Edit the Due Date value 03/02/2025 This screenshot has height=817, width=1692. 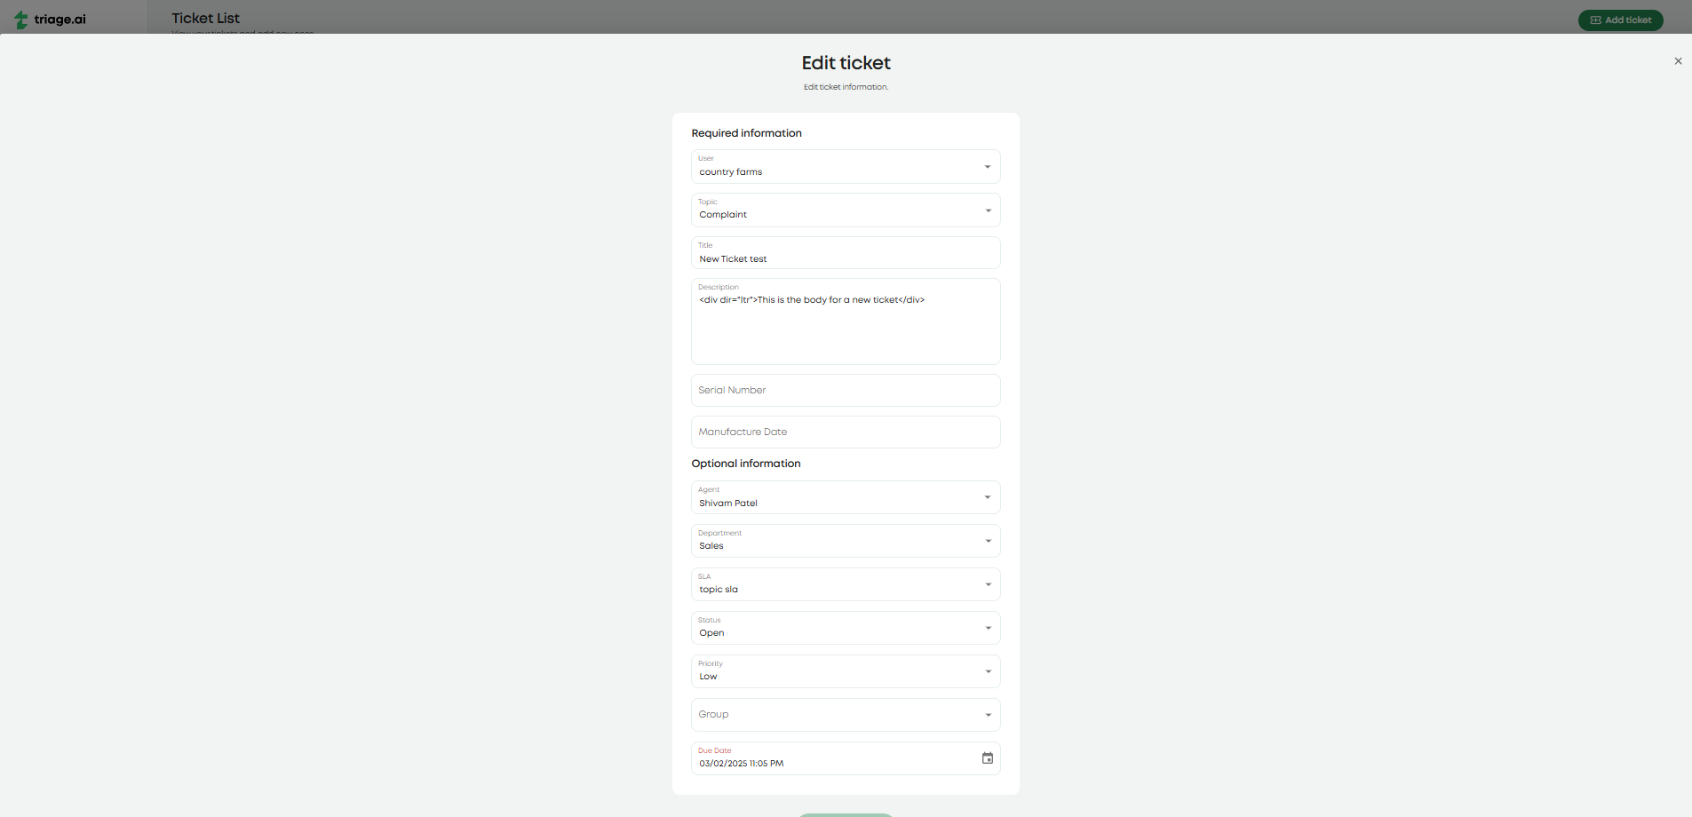point(799,762)
